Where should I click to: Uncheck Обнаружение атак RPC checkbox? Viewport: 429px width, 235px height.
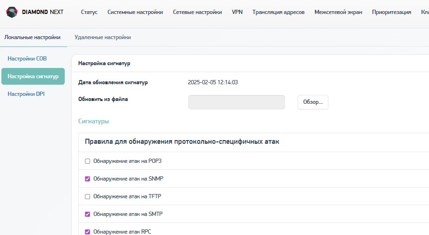click(x=87, y=232)
